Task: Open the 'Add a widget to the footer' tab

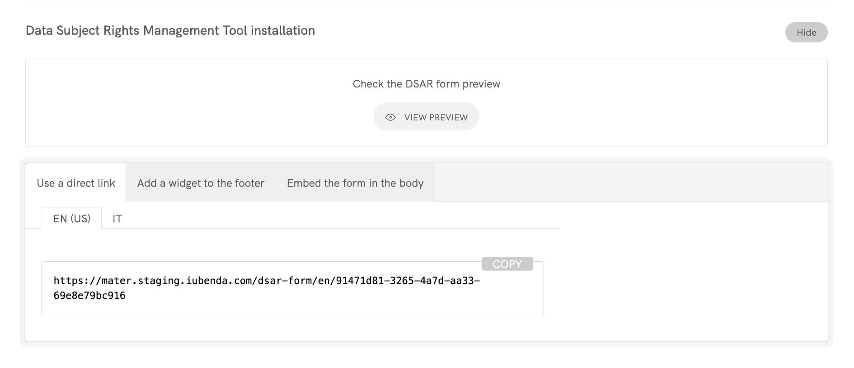Action: (201, 183)
